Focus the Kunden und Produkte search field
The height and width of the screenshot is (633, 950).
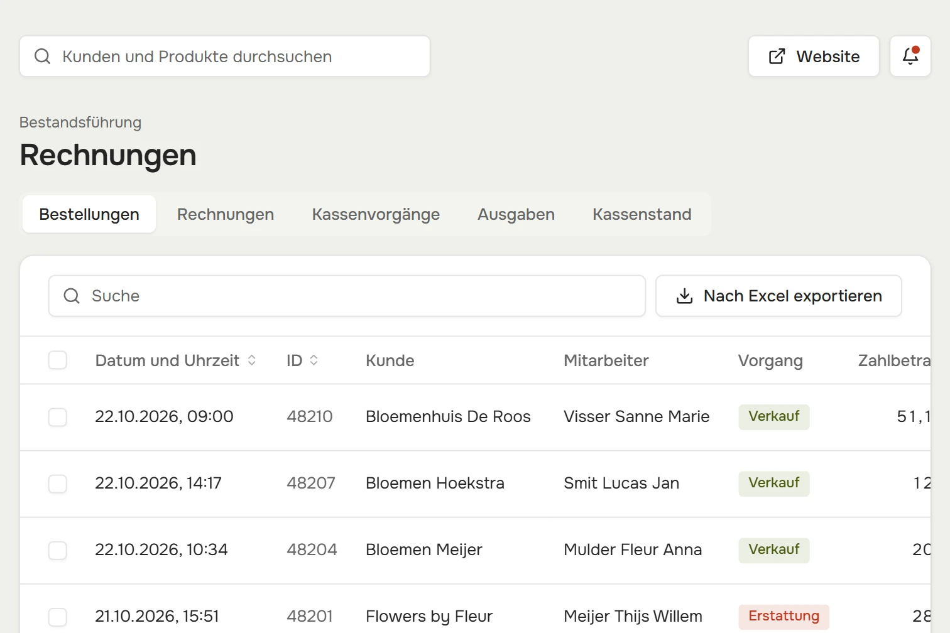[225, 56]
